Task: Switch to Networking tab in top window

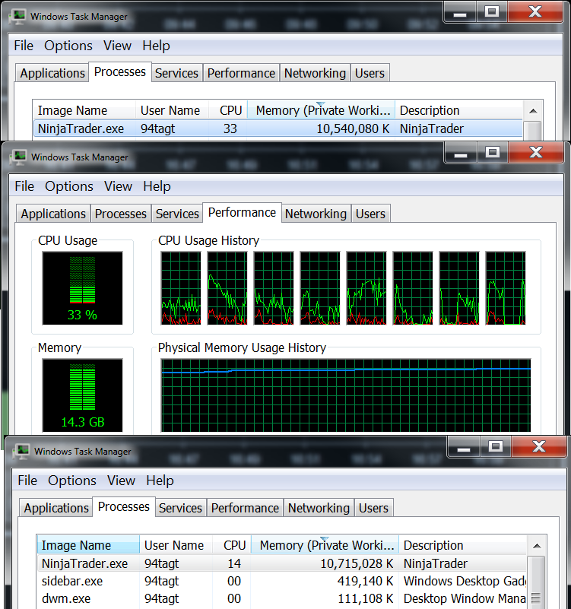Action: click(x=315, y=73)
